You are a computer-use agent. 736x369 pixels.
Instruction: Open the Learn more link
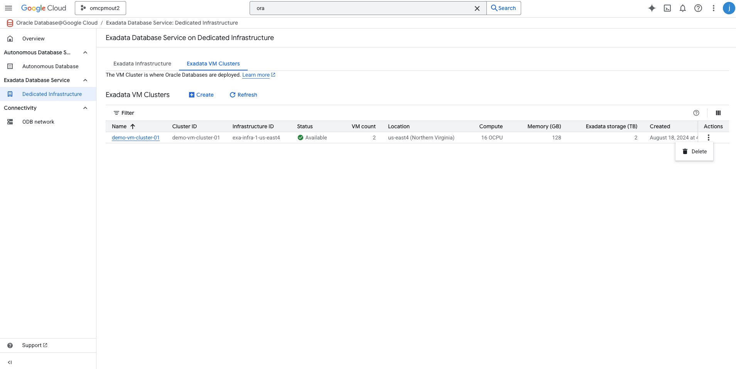click(x=259, y=75)
